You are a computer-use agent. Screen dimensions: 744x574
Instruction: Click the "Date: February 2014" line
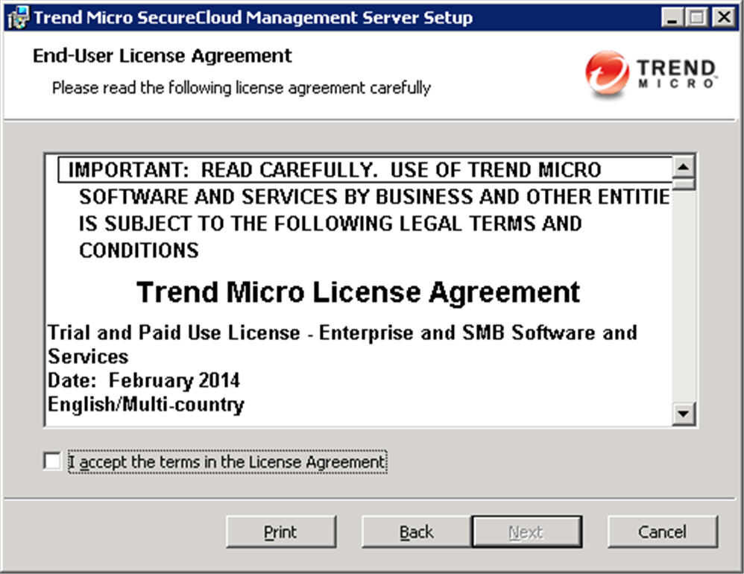click(x=144, y=380)
